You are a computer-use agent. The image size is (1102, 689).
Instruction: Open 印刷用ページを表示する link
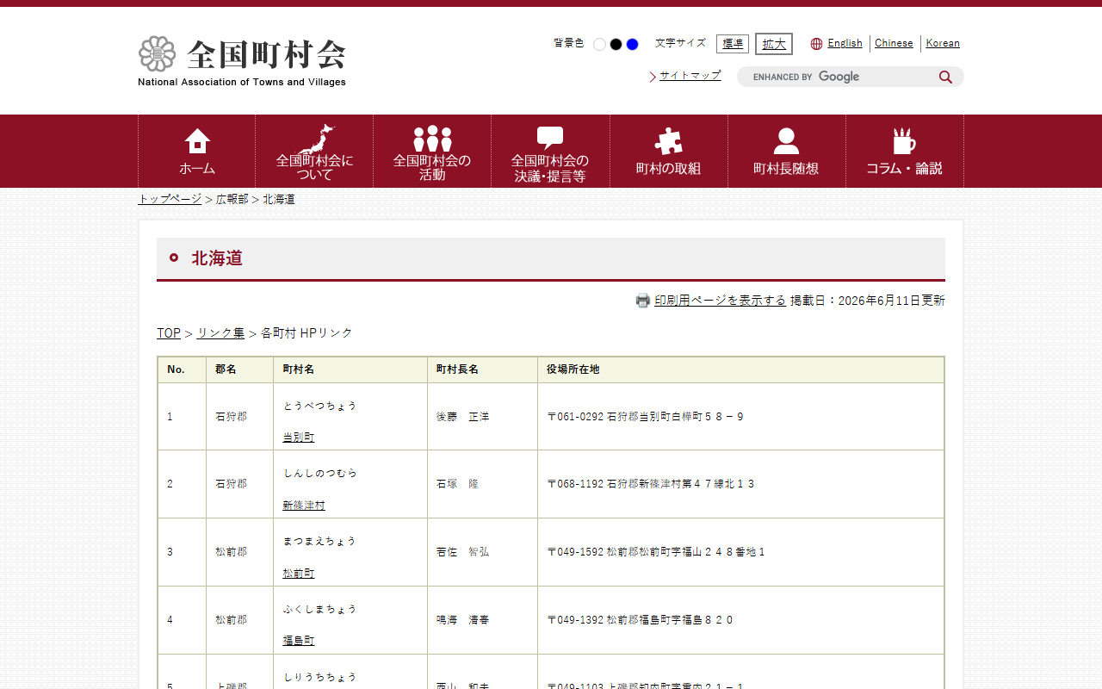[720, 301]
